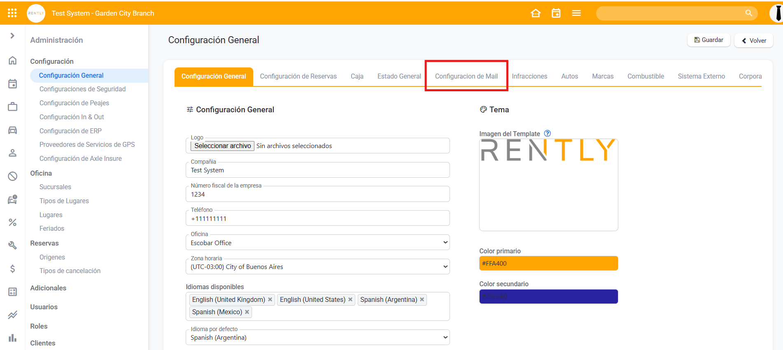
Task: Click the Guardar button
Action: click(x=708, y=40)
